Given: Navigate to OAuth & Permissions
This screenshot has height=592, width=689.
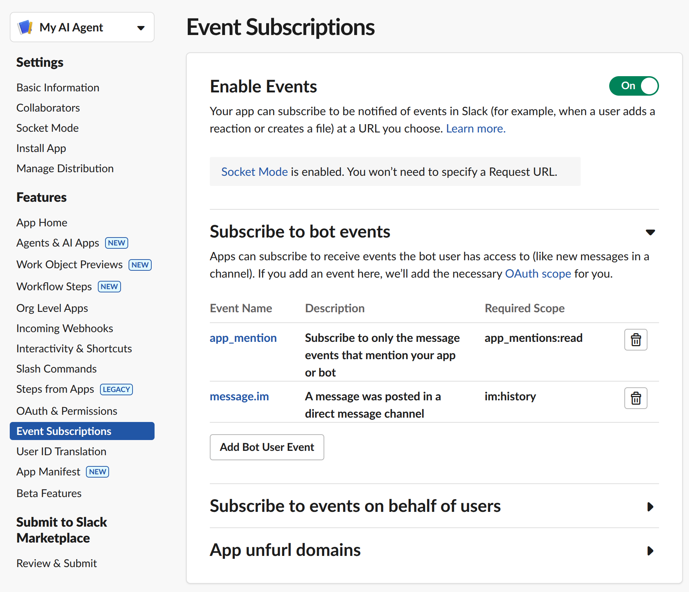Looking at the screenshot, I should (66, 411).
